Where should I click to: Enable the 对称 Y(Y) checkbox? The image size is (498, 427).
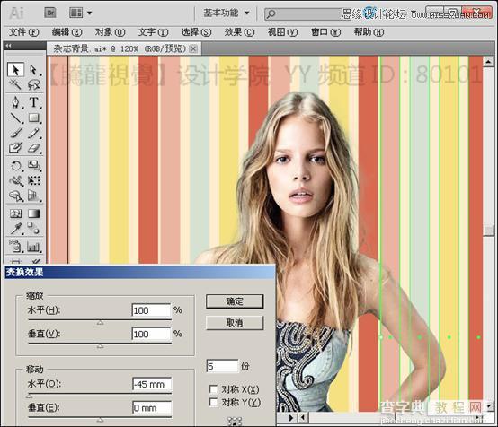tap(213, 402)
